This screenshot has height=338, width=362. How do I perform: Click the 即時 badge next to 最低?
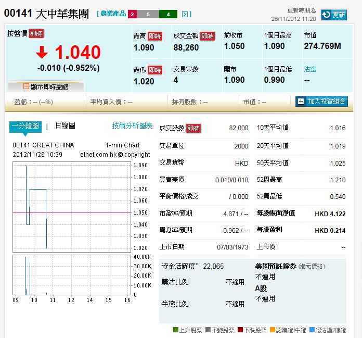point(154,70)
